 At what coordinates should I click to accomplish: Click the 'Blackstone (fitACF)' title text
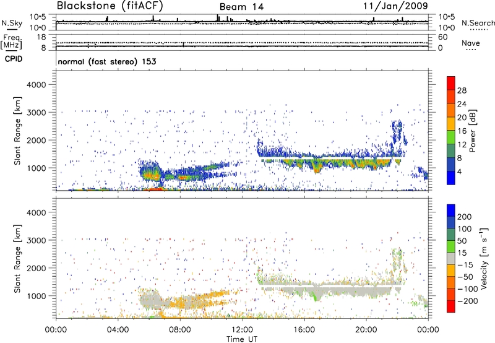coord(110,6)
